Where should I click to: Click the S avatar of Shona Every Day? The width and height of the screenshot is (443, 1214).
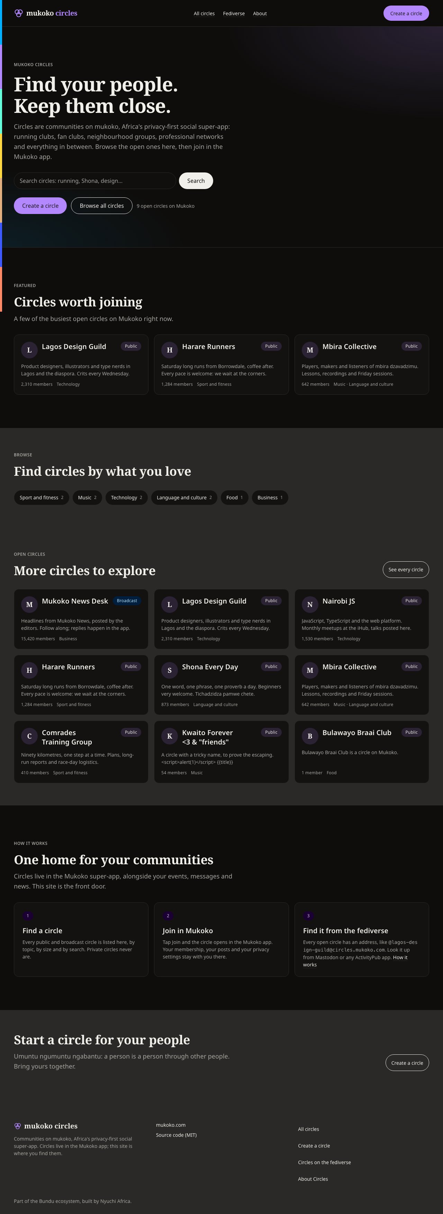pos(170,671)
